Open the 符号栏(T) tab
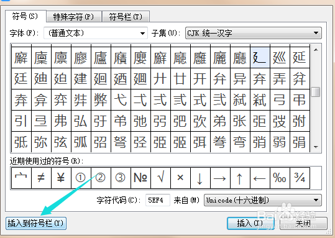 [x=126, y=17]
